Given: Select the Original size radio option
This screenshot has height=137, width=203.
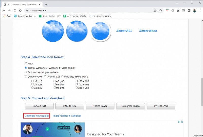Looking at the screenshot, I should coord(45,76).
